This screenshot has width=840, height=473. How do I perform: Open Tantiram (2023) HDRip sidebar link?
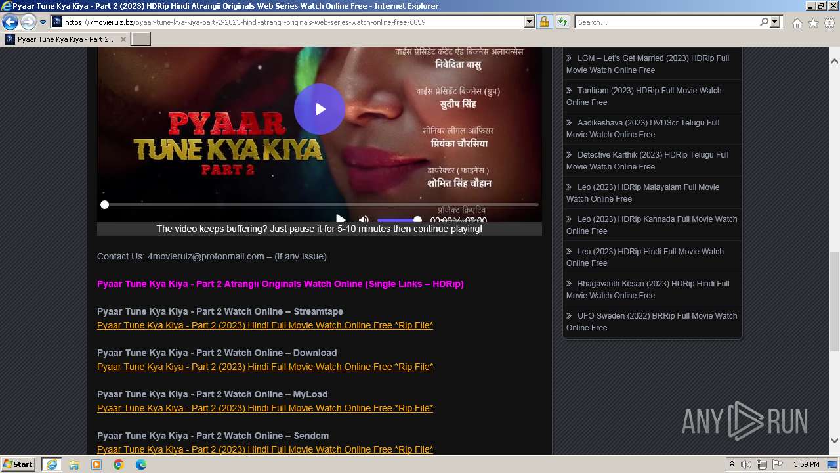pyautogui.click(x=644, y=96)
